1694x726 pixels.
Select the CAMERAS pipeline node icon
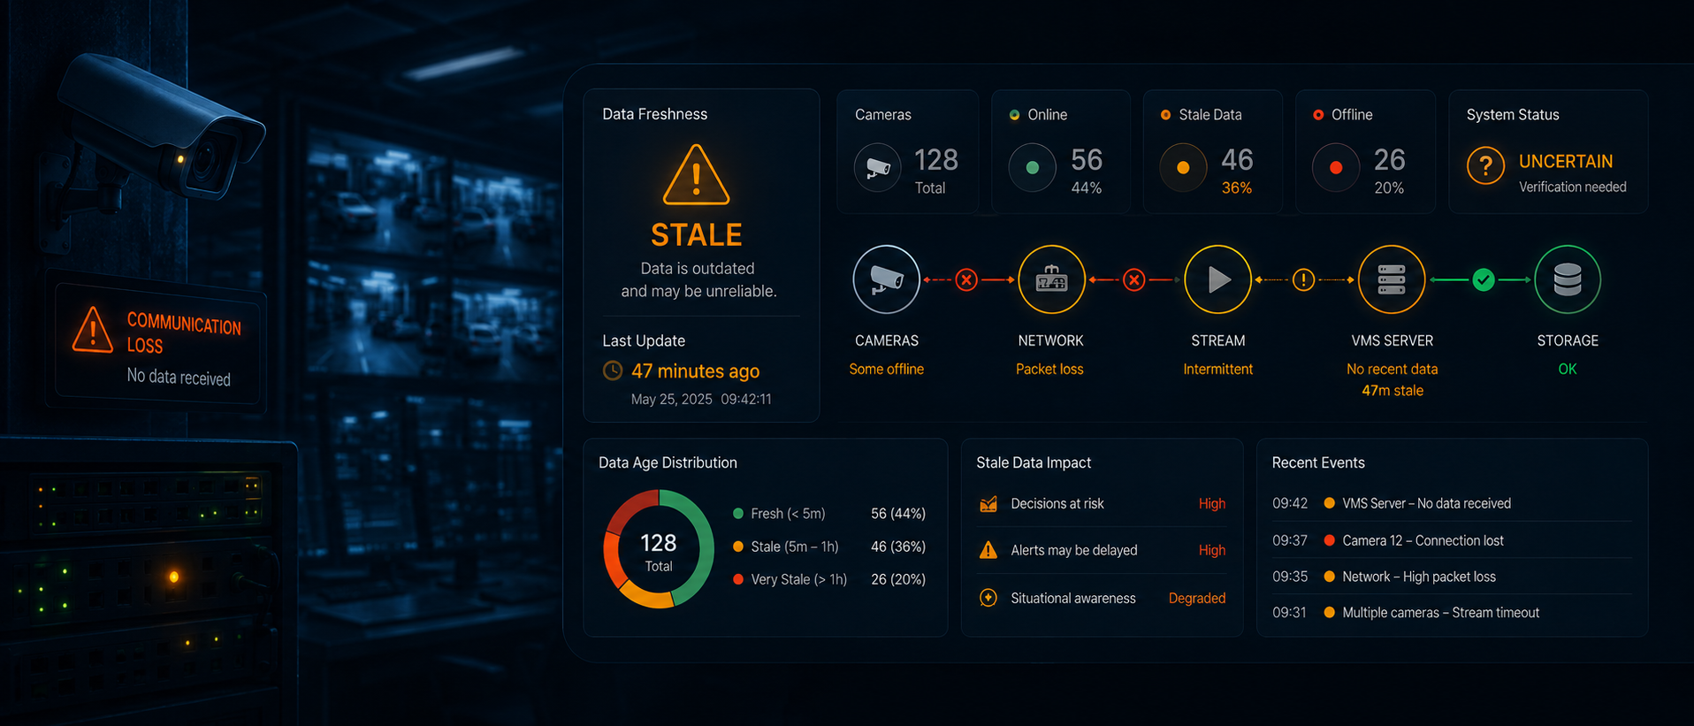(887, 279)
